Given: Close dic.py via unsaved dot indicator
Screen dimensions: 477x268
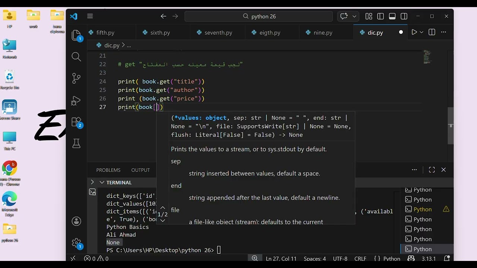Looking at the screenshot, I should click(401, 32).
